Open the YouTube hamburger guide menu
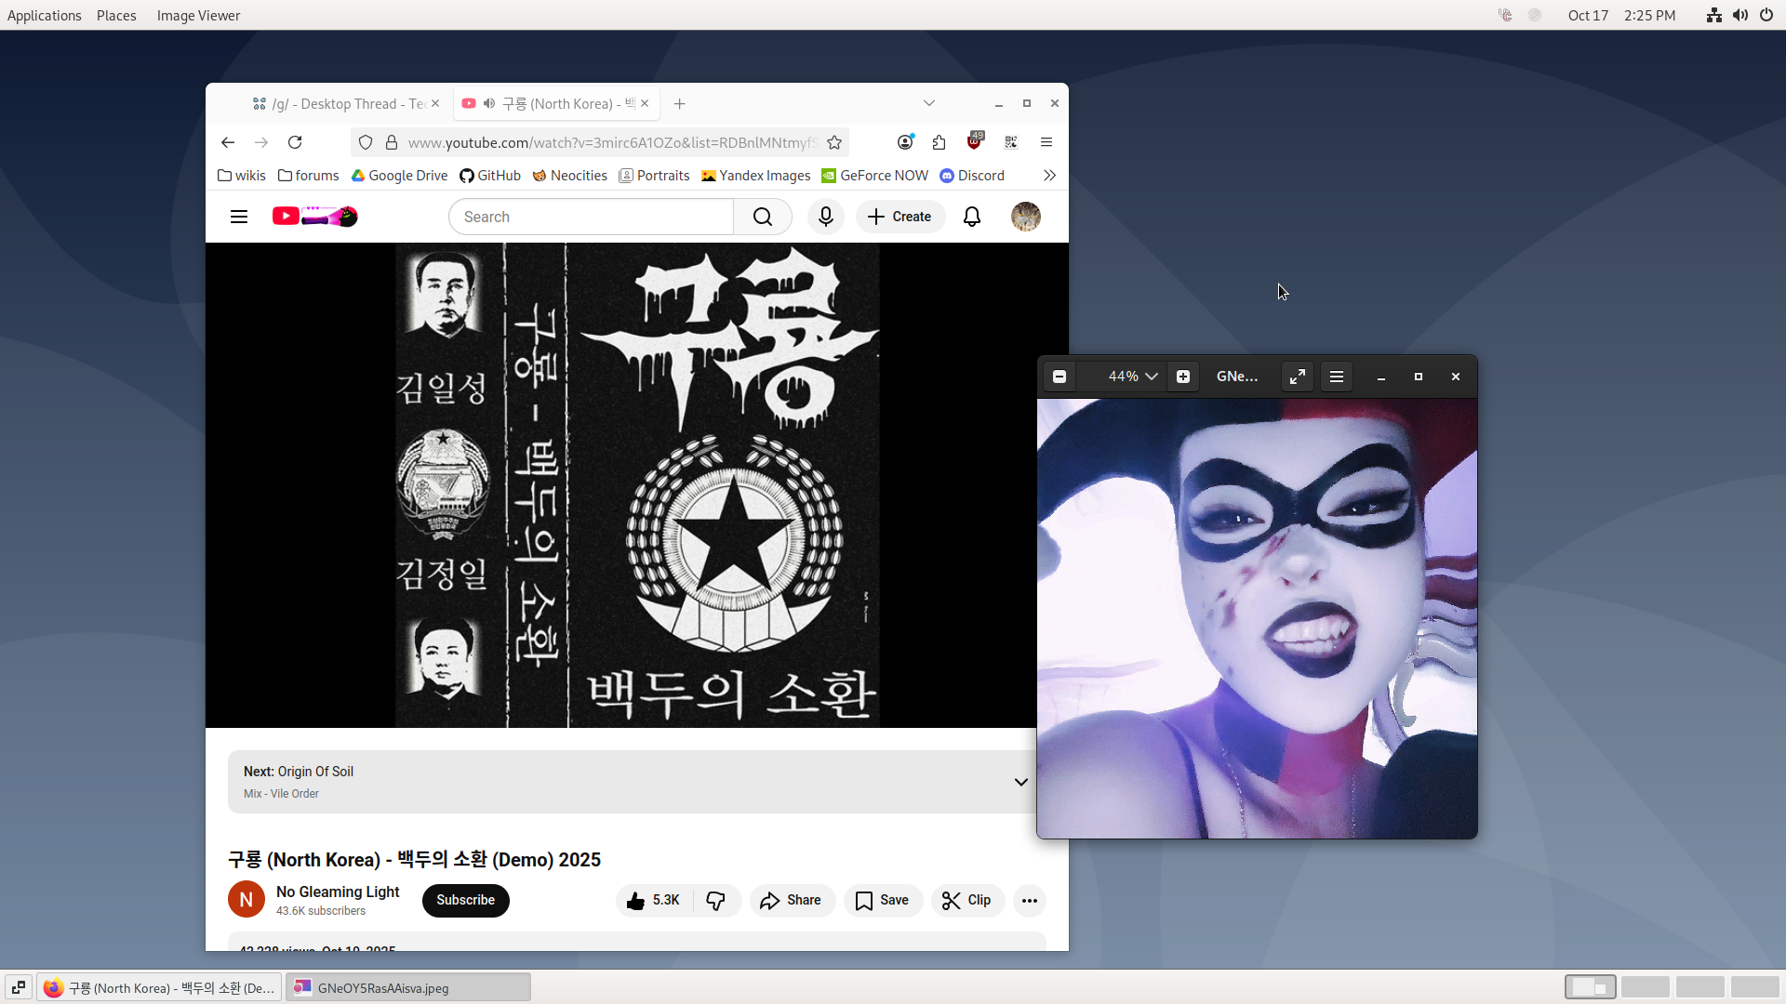Viewport: 1786px width, 1004px height. [x=239, y=217]
